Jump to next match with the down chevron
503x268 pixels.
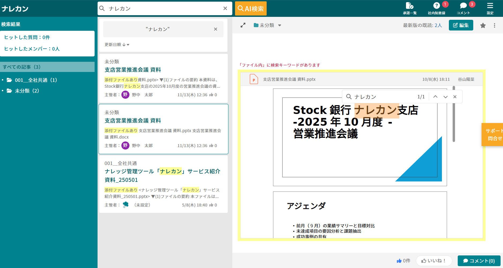pos(446,97)
